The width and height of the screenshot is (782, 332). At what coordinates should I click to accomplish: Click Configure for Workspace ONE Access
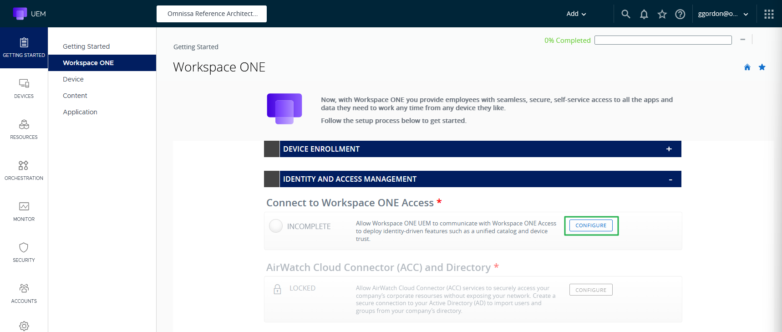590,225
